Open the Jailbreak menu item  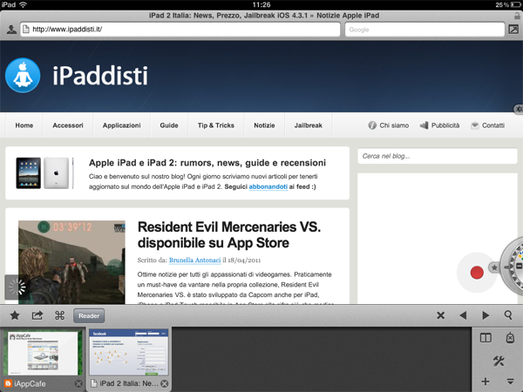307,125
